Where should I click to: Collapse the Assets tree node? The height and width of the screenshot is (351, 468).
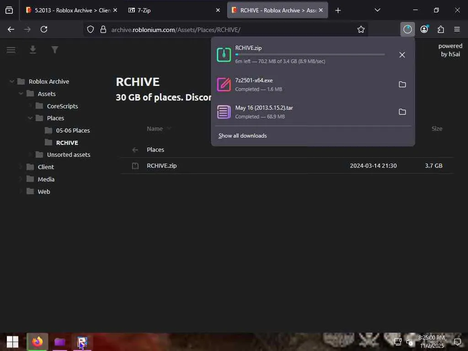pyautogui.click(x=21, y=94)
